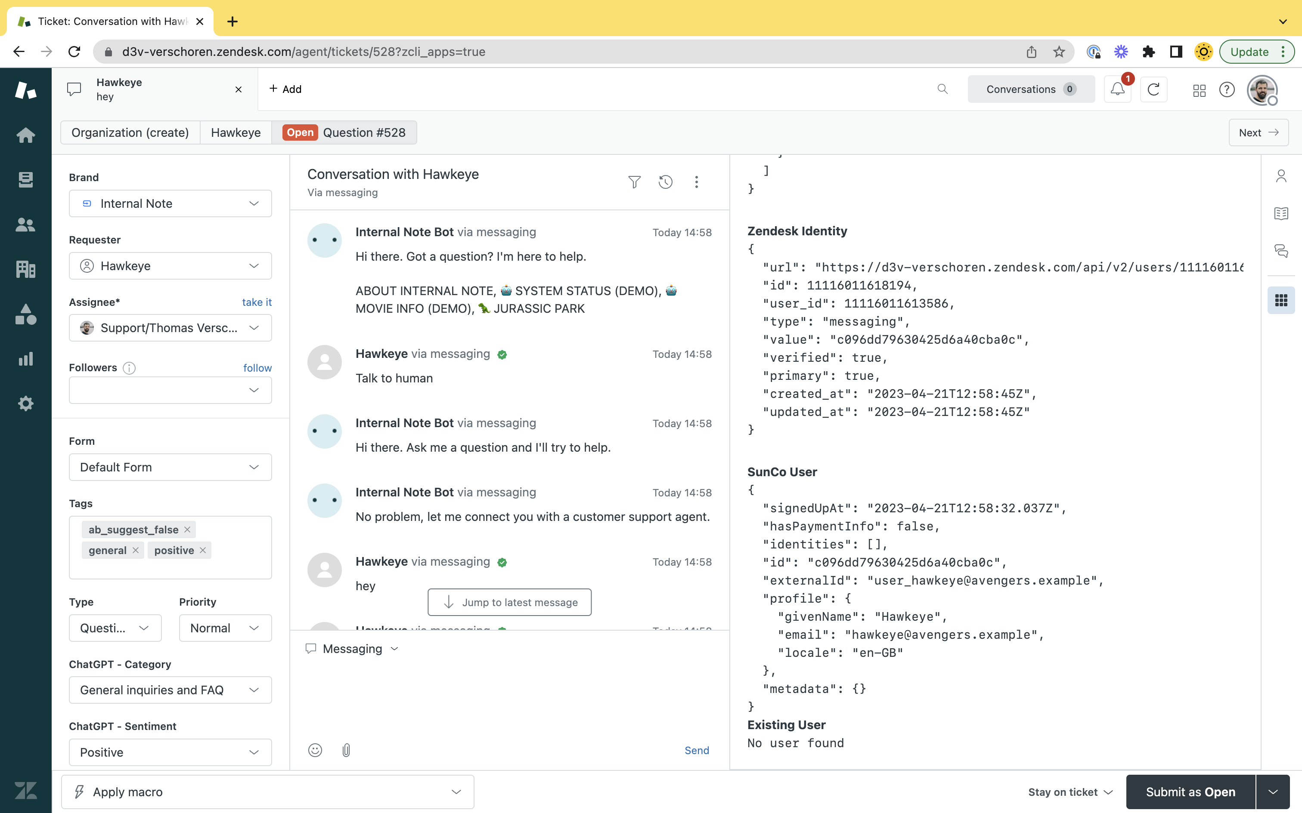Open the Home dashboard in the left sidebar
1302x813 pixels.
point(25,135)
